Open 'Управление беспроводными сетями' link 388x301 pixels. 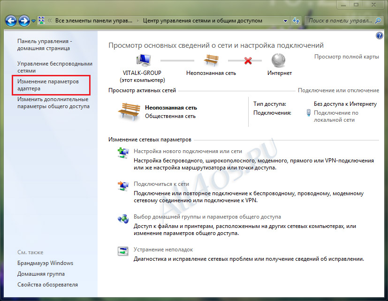click(55, 67)
